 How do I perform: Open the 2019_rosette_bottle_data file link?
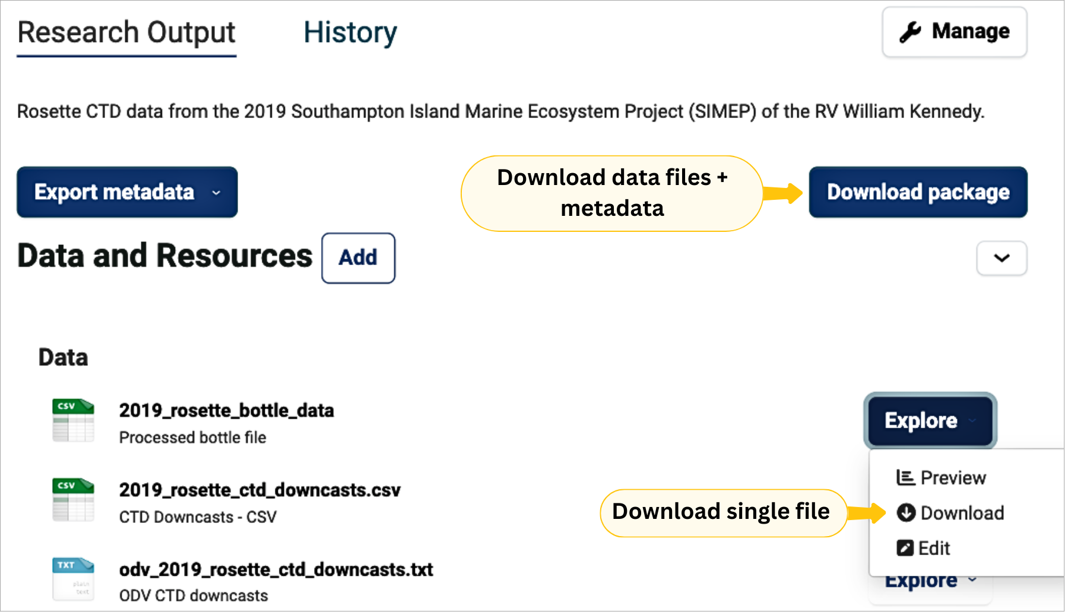226,410
